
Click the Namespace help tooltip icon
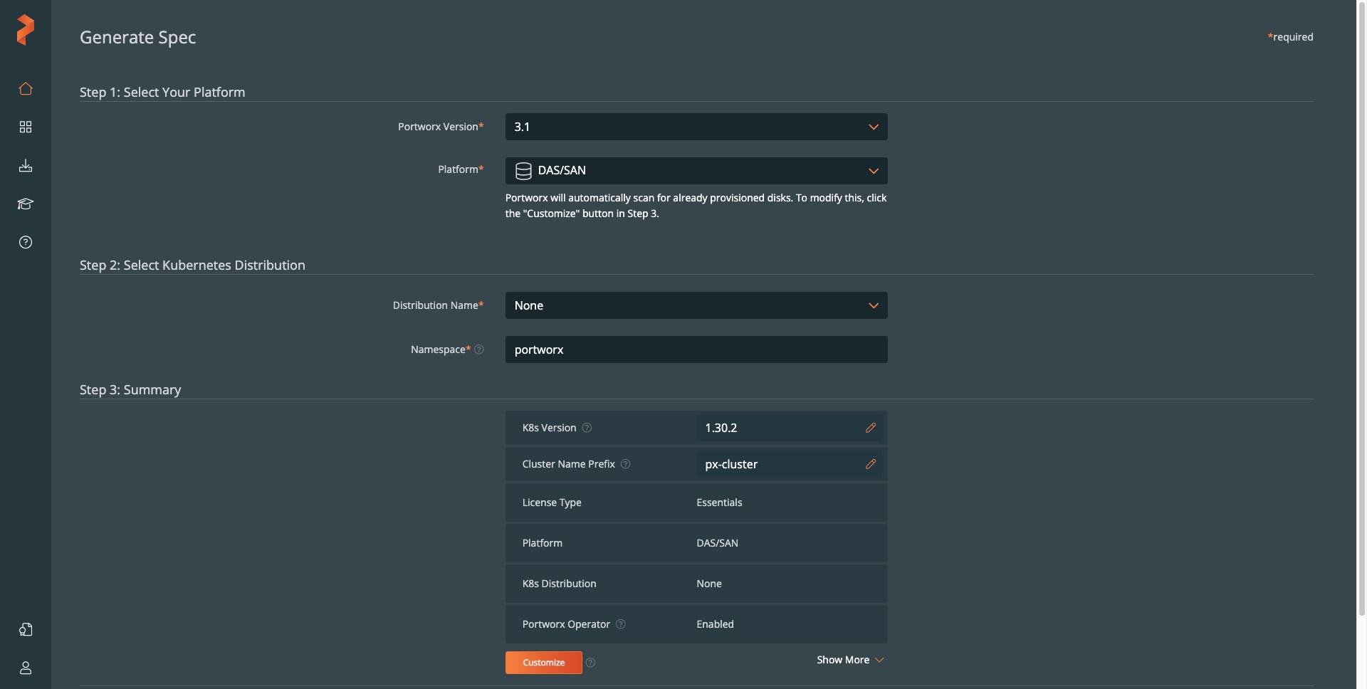pyautogui.click(x=480, y=349)
